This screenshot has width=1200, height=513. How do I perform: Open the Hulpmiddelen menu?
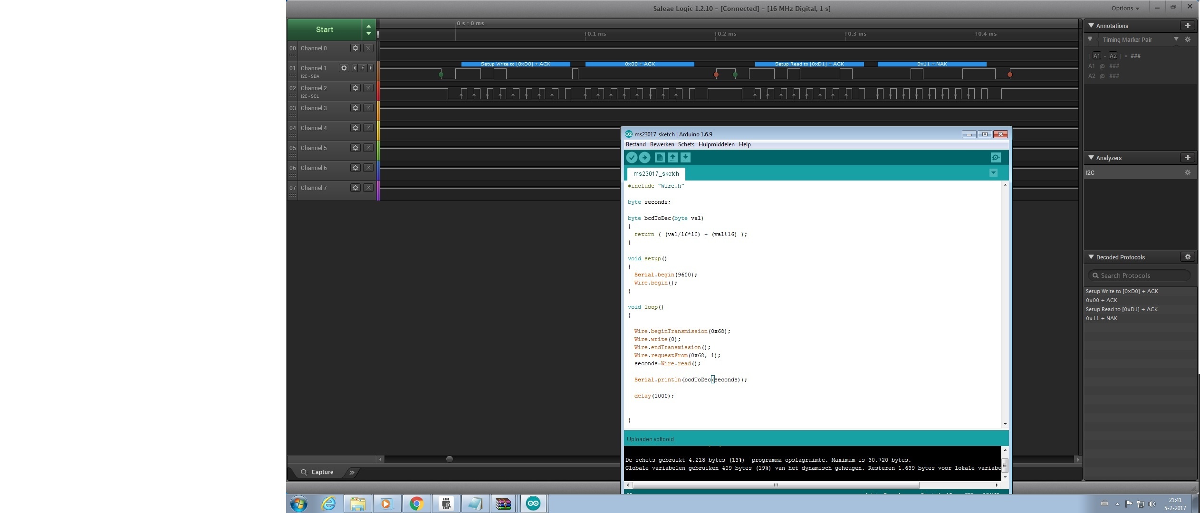[x=716, y=144]
